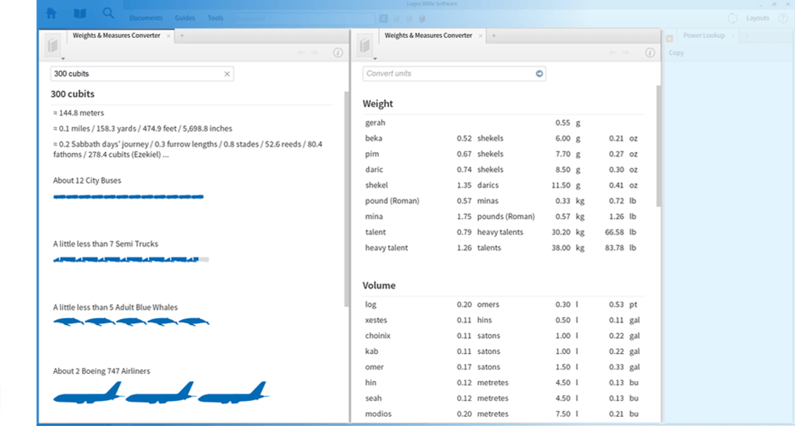Open right panel book menu icon
This screenshot has height=426, width=795.
pyautogui.click(x=365, y=46)
